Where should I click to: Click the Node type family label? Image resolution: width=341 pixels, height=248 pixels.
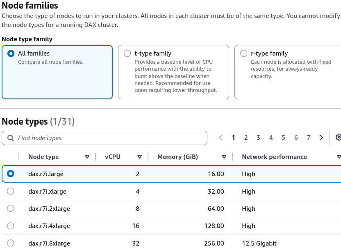click(x=27, y=39)
